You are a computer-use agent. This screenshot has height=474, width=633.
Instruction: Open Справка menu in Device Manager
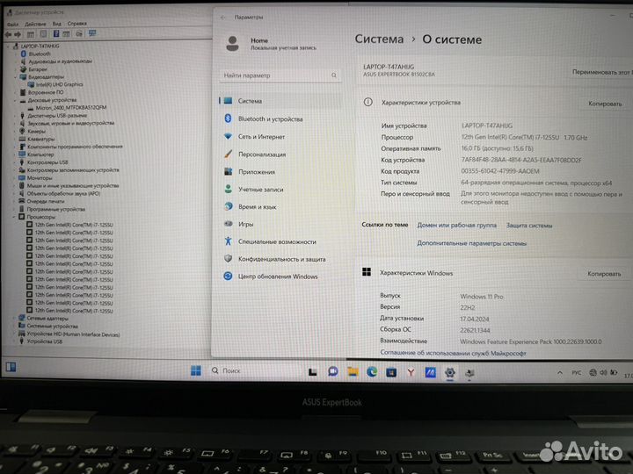(76, 24)
